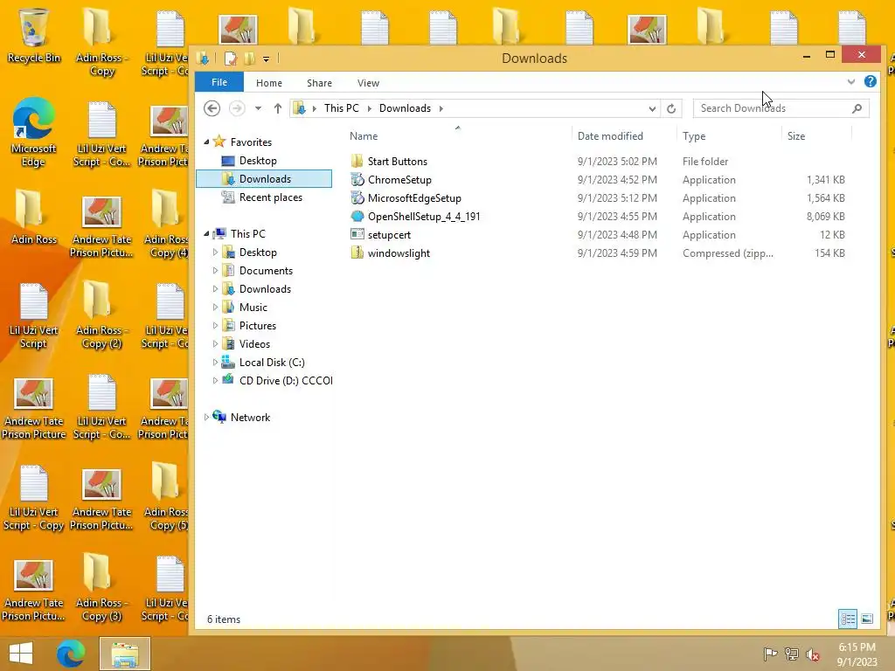
Task: Open Adin Ross - Copy (2) folder
Action: coord(100,315)
